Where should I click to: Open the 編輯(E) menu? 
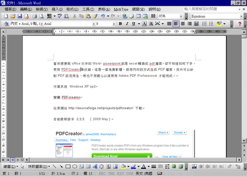tap(26, 9)
